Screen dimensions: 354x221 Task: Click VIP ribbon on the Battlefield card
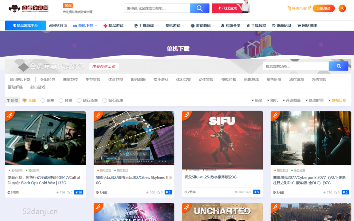point(98,208)
